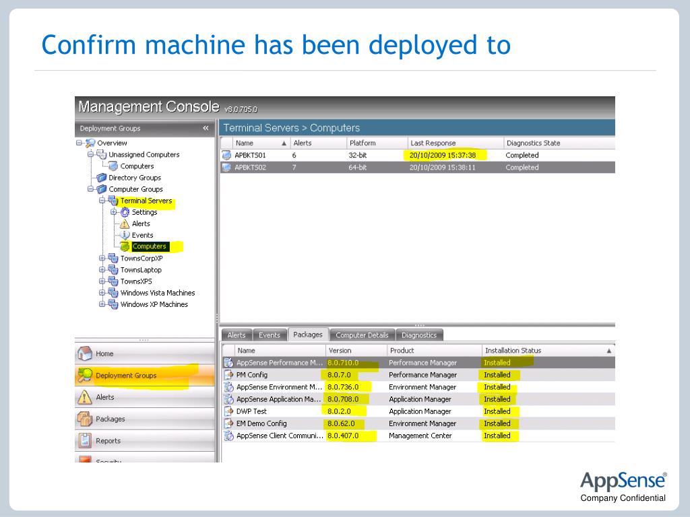Screen dimensions: 690x517
Task: Expand the Settings node under Terminal Servers
Action: pyautogui.click(x=113, y=212)
